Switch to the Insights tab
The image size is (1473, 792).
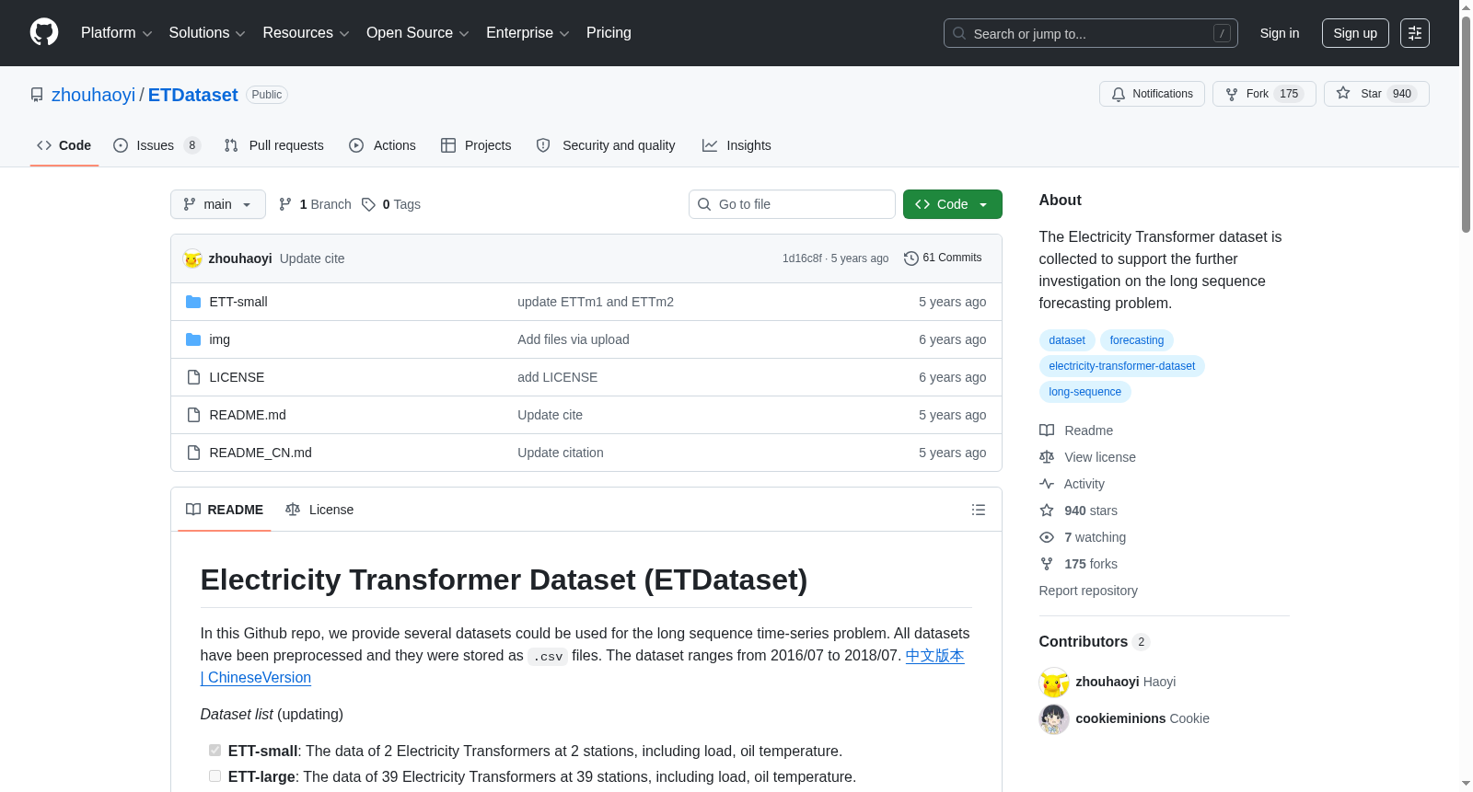[x=736, y=145]
